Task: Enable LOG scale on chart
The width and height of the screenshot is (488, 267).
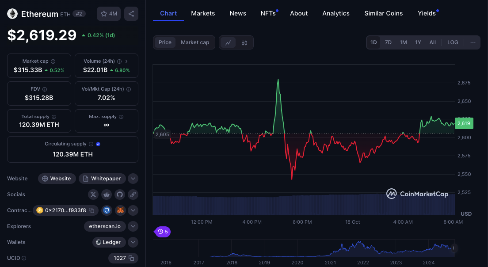Action: (x=453, y=42)
